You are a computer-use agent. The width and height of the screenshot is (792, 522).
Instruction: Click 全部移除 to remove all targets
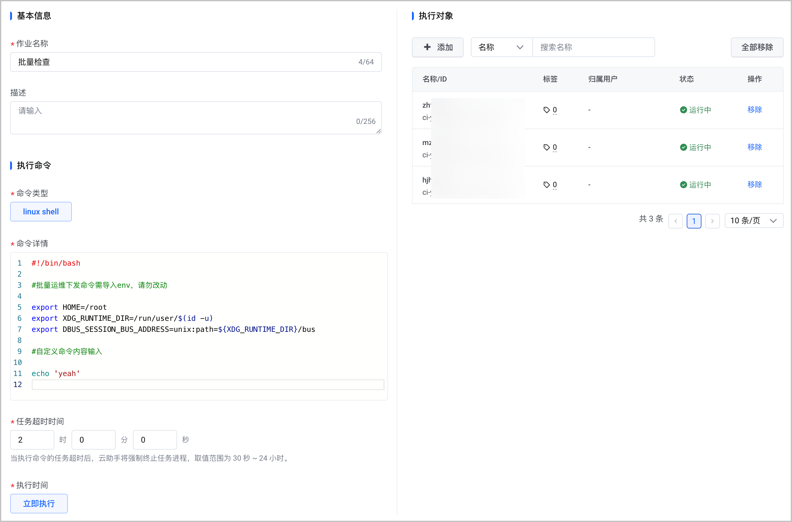tap(757, 47)
